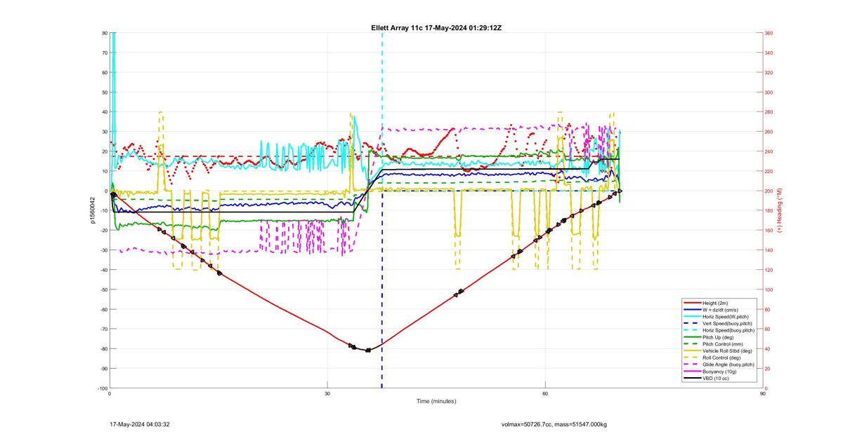The width and height of the screenshot is (843, 436).
Task: Select the 'Height (2m)' legend entry
Action: 706,303
